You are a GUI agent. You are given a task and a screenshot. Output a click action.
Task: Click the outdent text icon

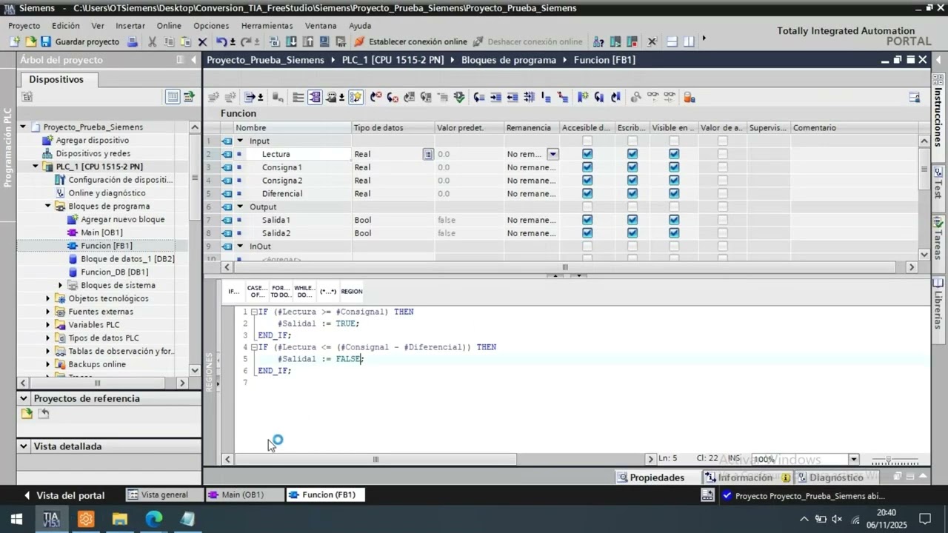(513, 97)
